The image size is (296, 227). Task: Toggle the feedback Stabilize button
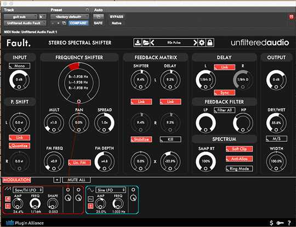point(141,140)
